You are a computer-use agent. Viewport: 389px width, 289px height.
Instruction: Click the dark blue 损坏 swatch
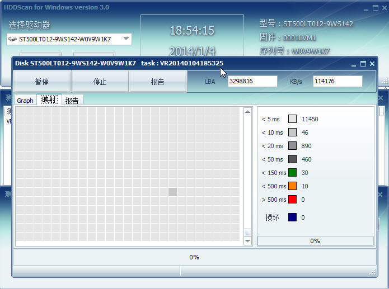point(293,217)
